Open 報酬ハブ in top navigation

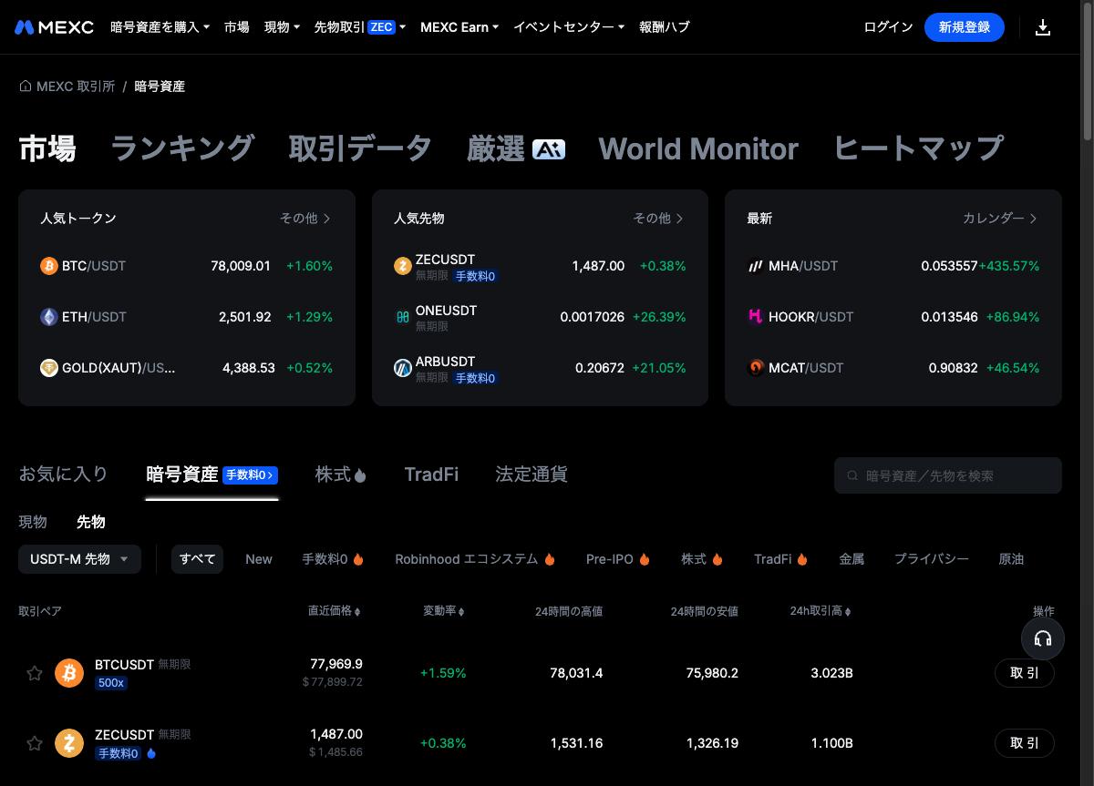tap(665, 27)
